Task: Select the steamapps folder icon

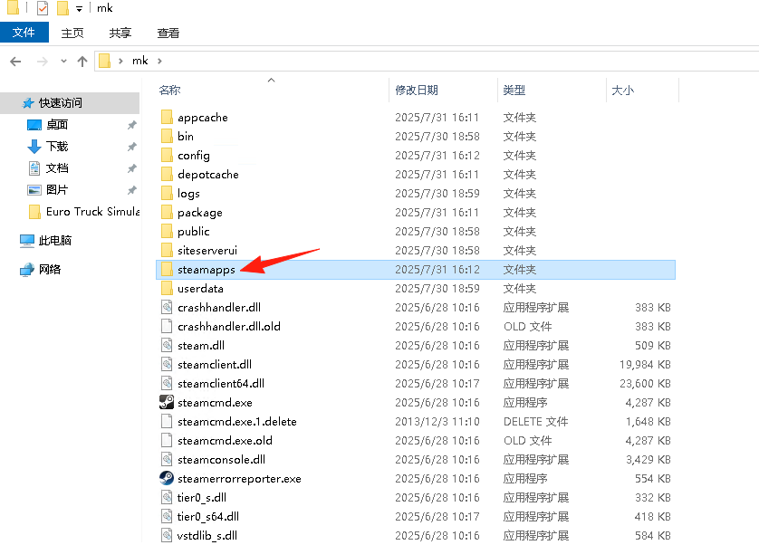Action: tap(167, 269)
